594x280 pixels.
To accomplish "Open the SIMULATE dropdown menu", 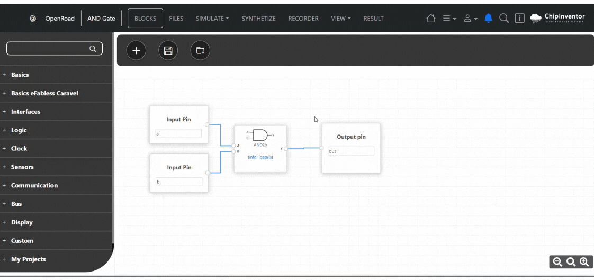I will pyautogui.click(x=212, y=18).
